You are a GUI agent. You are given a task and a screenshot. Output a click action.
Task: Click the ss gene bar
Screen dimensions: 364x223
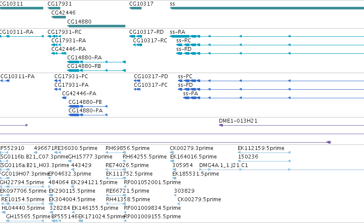[267, 8]
